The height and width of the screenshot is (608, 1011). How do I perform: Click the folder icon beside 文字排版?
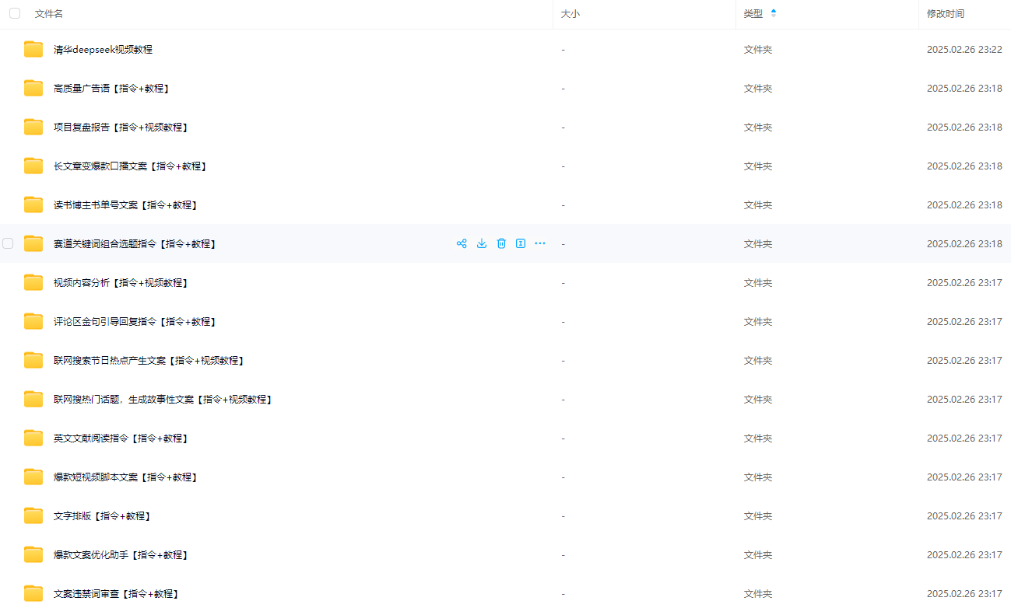[x=33, y=515]
